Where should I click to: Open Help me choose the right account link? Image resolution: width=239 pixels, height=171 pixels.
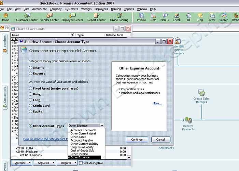45,139
